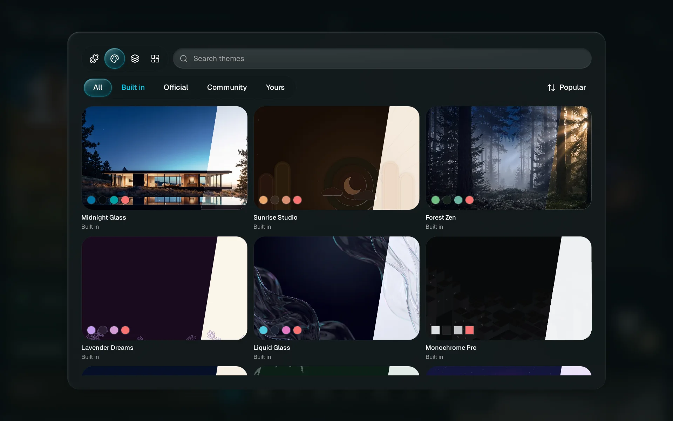Click the Sunrise Studio theme title

275,218
